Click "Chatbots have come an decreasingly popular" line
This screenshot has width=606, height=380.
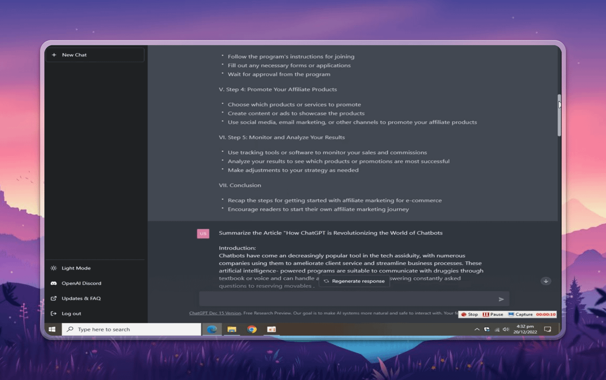pos(342,255)
